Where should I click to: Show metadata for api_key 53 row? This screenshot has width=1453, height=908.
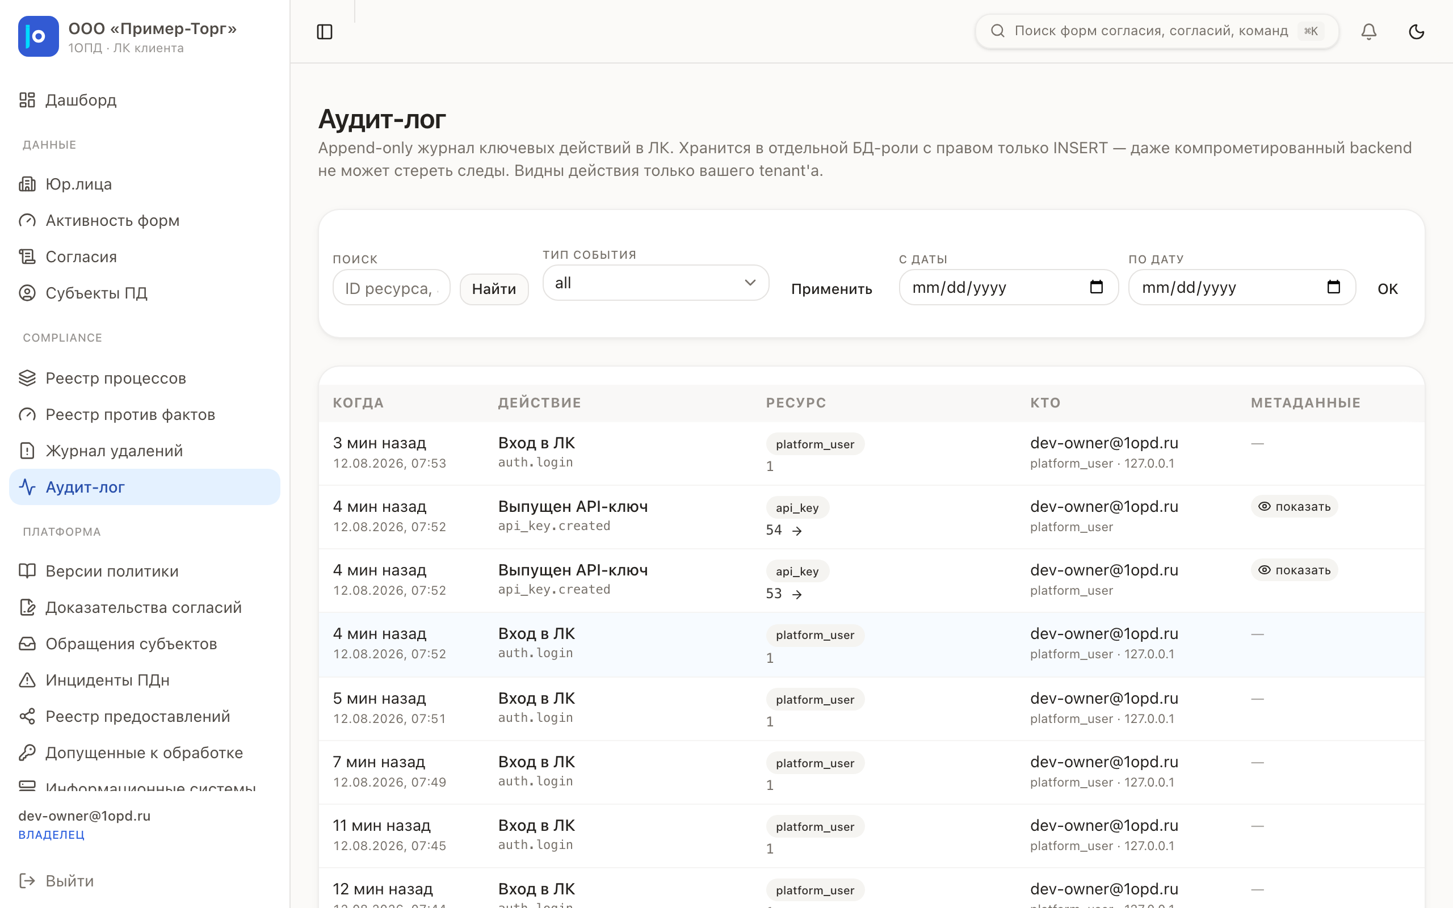tap(1295, 570)
